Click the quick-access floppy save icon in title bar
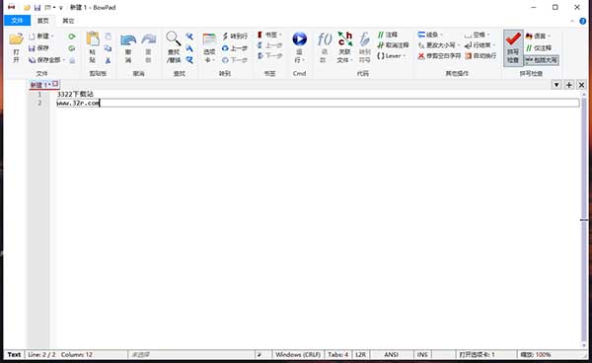 37,7
